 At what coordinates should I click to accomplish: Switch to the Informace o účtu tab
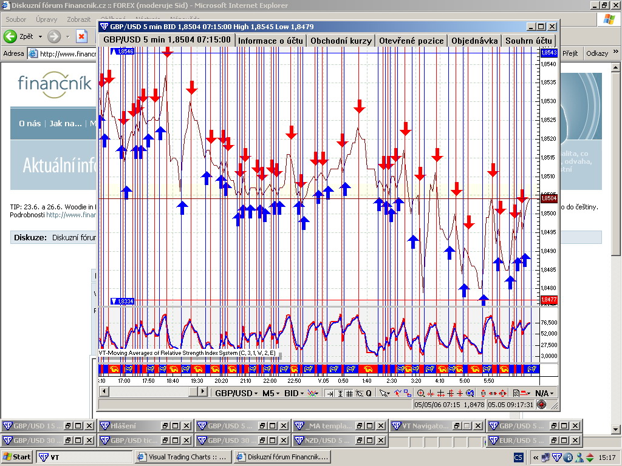point(270,41)
